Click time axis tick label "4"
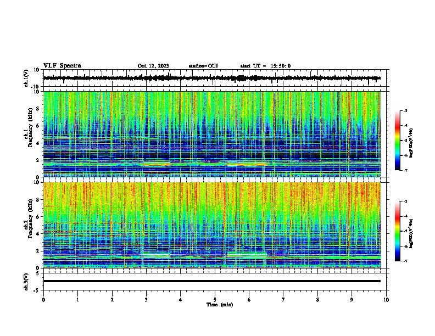 click(x=181, y=300)
